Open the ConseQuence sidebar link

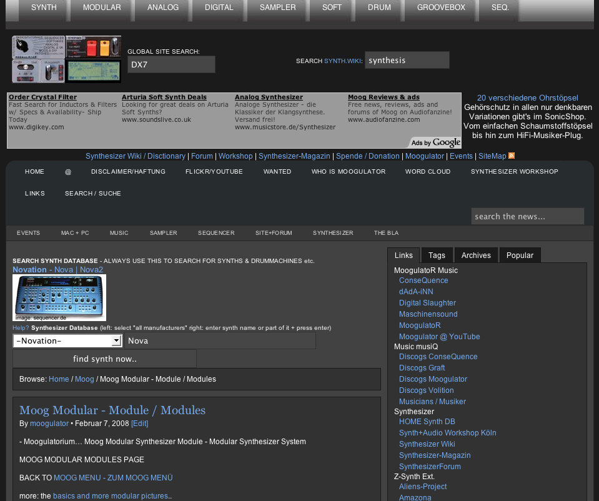tap(423, 280)
